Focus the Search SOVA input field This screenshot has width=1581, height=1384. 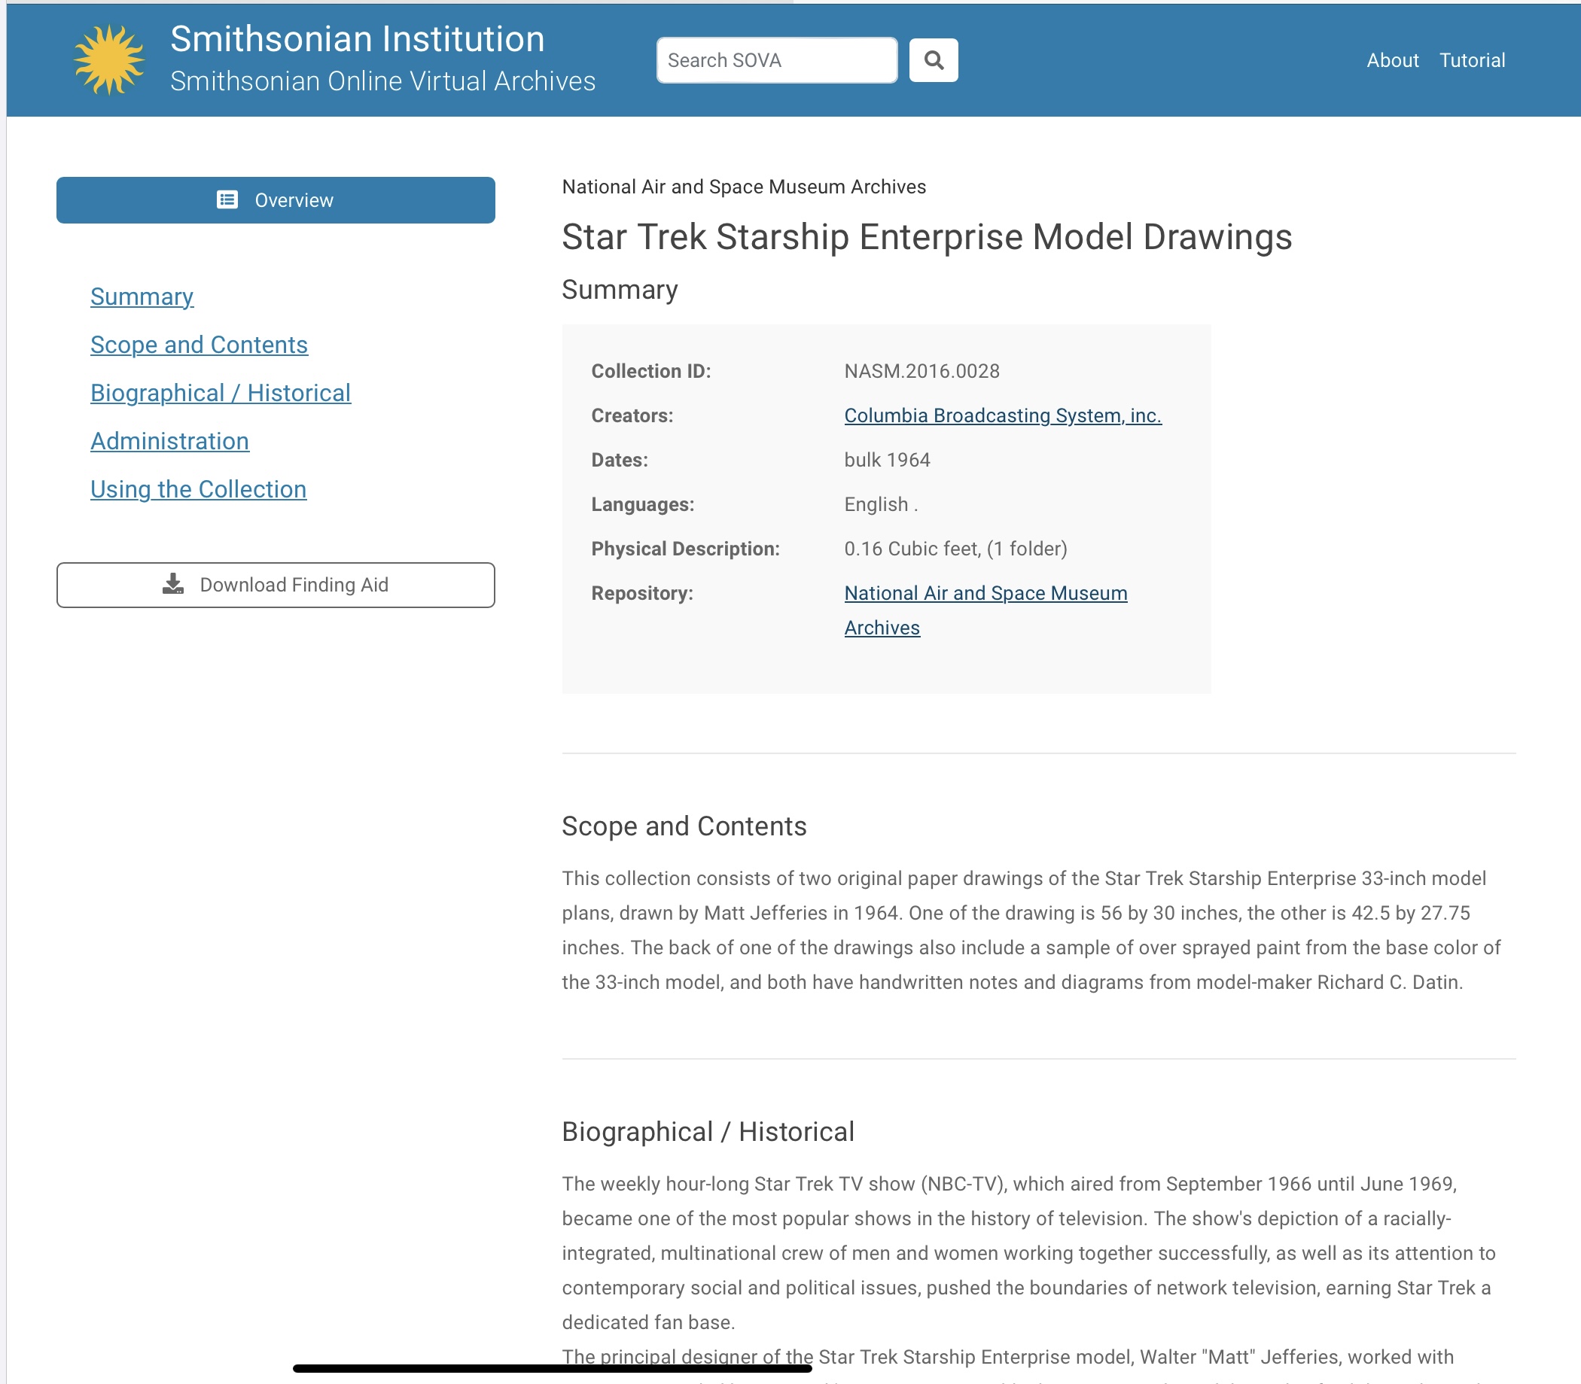click(775, 60)
